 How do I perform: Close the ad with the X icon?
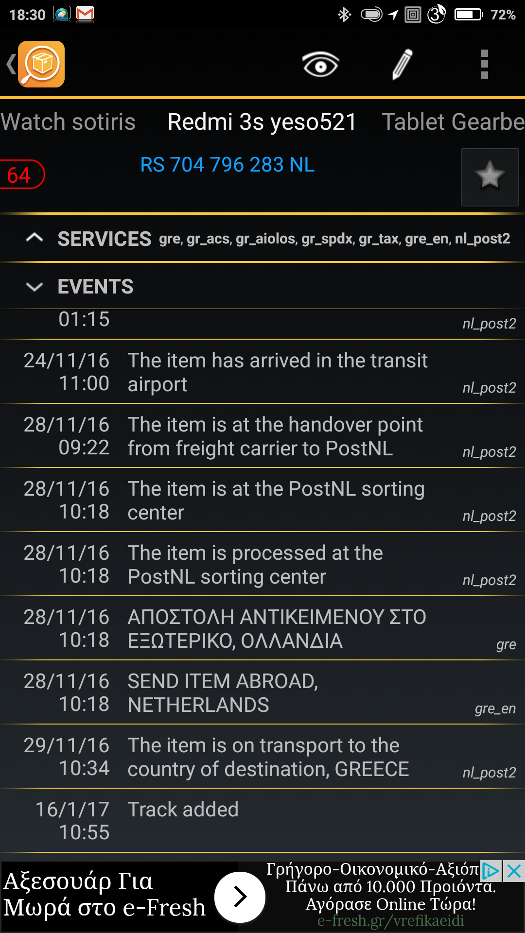click(x=514, y=871)
